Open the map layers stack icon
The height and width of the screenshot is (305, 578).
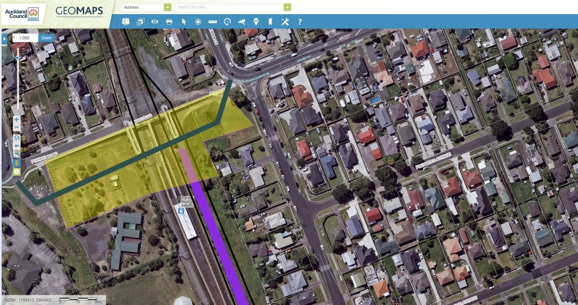pyautogui.click(x=141, y=21)
